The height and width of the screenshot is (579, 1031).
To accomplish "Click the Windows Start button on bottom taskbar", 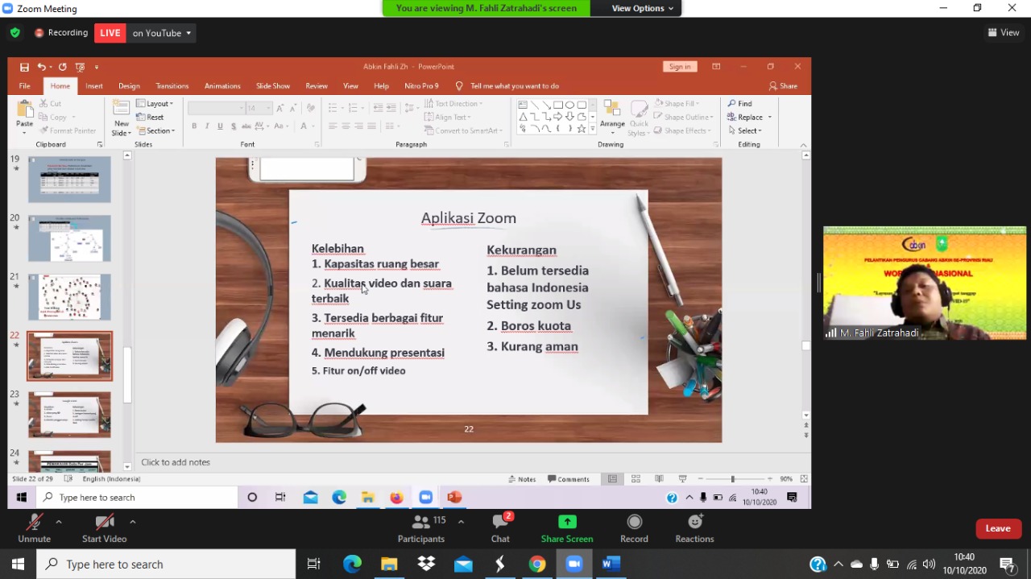I will coord(18,565).
